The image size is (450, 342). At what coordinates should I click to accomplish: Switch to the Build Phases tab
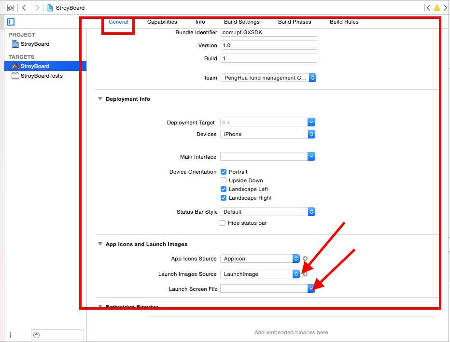coord(295,22)
